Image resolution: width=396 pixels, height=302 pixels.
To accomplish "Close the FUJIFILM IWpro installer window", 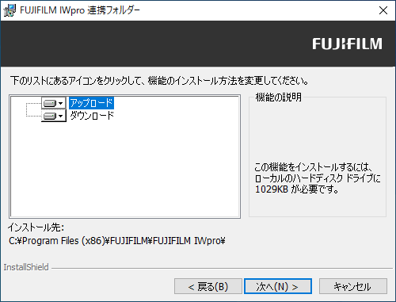I will click(383, 10).
